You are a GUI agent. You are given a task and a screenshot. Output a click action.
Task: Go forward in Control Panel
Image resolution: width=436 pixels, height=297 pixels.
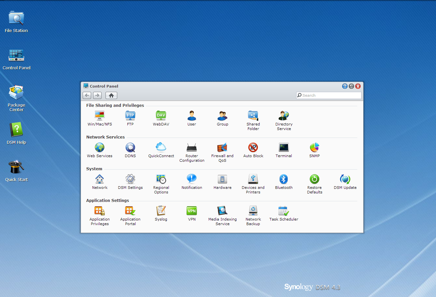pyautogui.click(x=97, y=95)
